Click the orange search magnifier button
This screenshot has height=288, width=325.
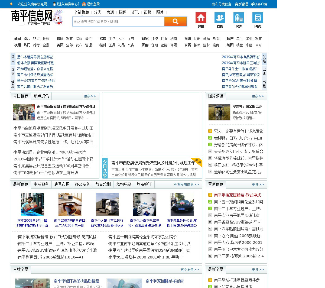click(175, 22)
